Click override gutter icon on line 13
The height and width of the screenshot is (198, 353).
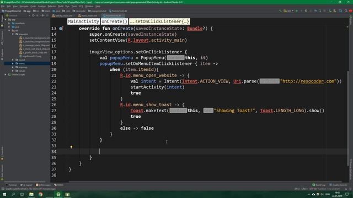pos(61,29)
